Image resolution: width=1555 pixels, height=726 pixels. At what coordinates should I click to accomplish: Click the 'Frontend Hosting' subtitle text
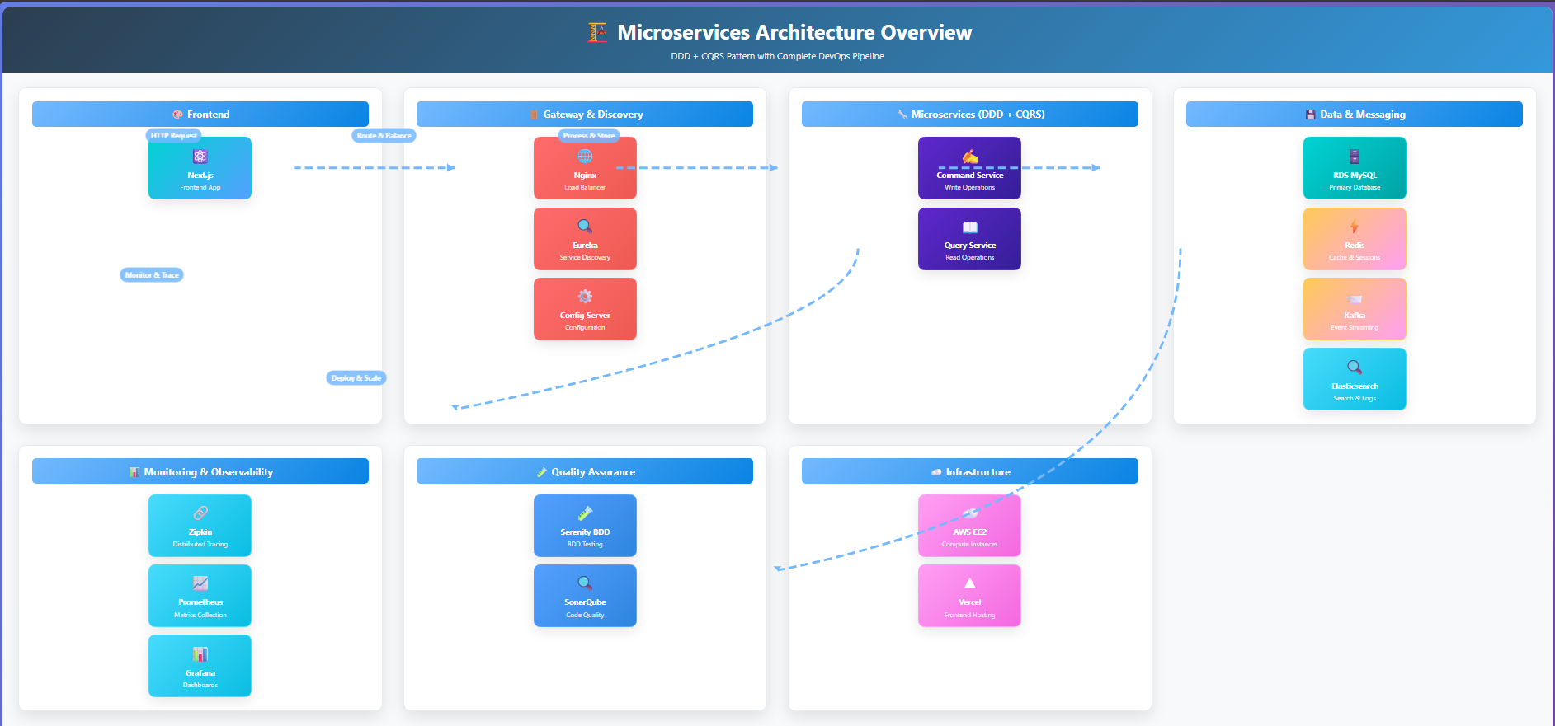(970, 616)
